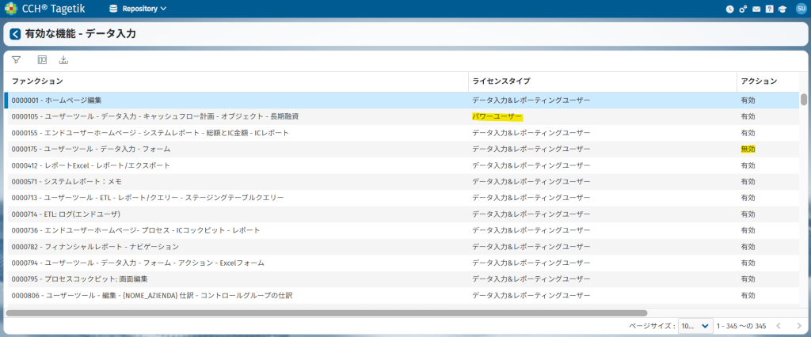
Task: Sort by ファンクション column header
Action: coord(38,81)
